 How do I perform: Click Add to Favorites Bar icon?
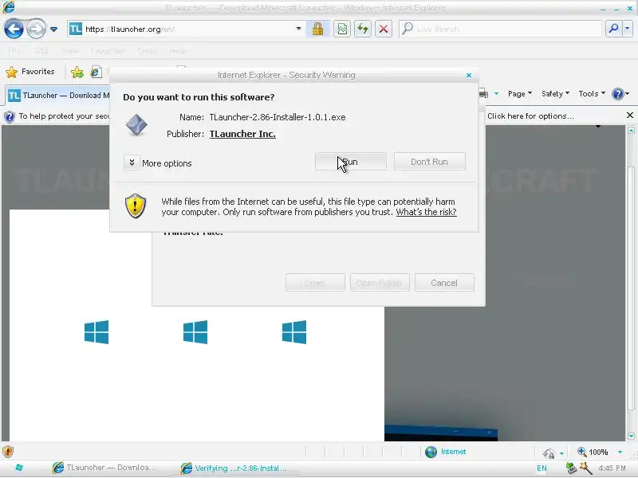click(77, 72)
